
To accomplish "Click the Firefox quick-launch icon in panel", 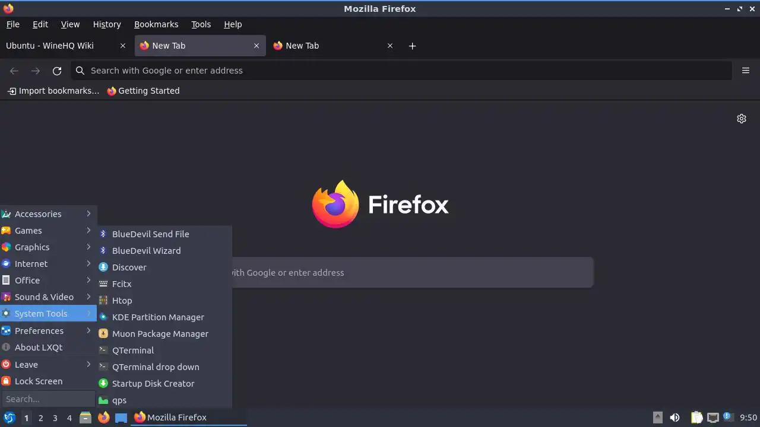I will click(103, 418).
